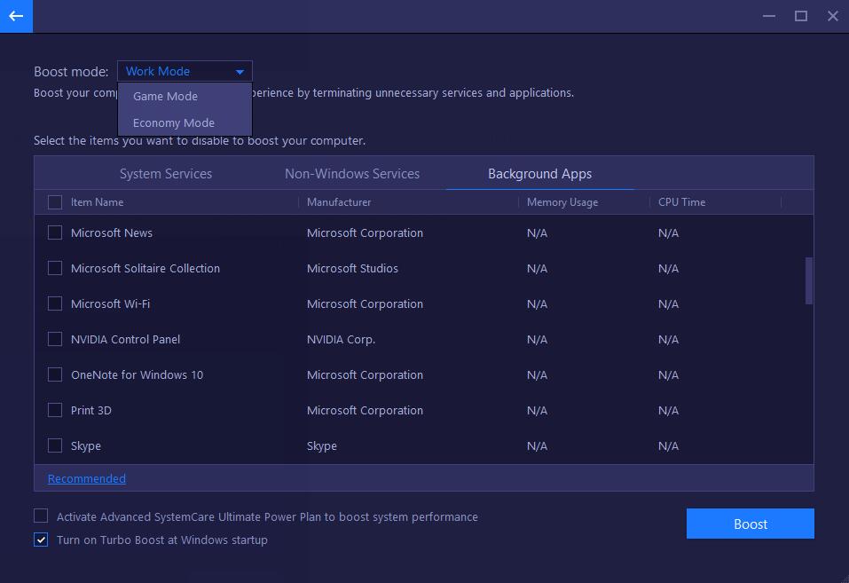Check the Microsoft Wi-Fi checkbox

coord(55,303)
